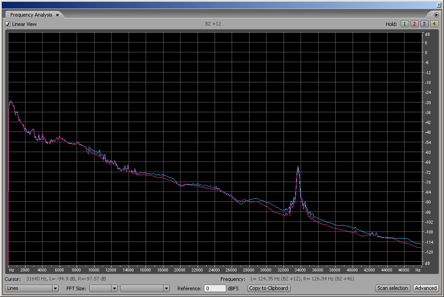Grab the panel gripper beside Frequency Analysis
The image size is (444, 297).
pos(7,15)
